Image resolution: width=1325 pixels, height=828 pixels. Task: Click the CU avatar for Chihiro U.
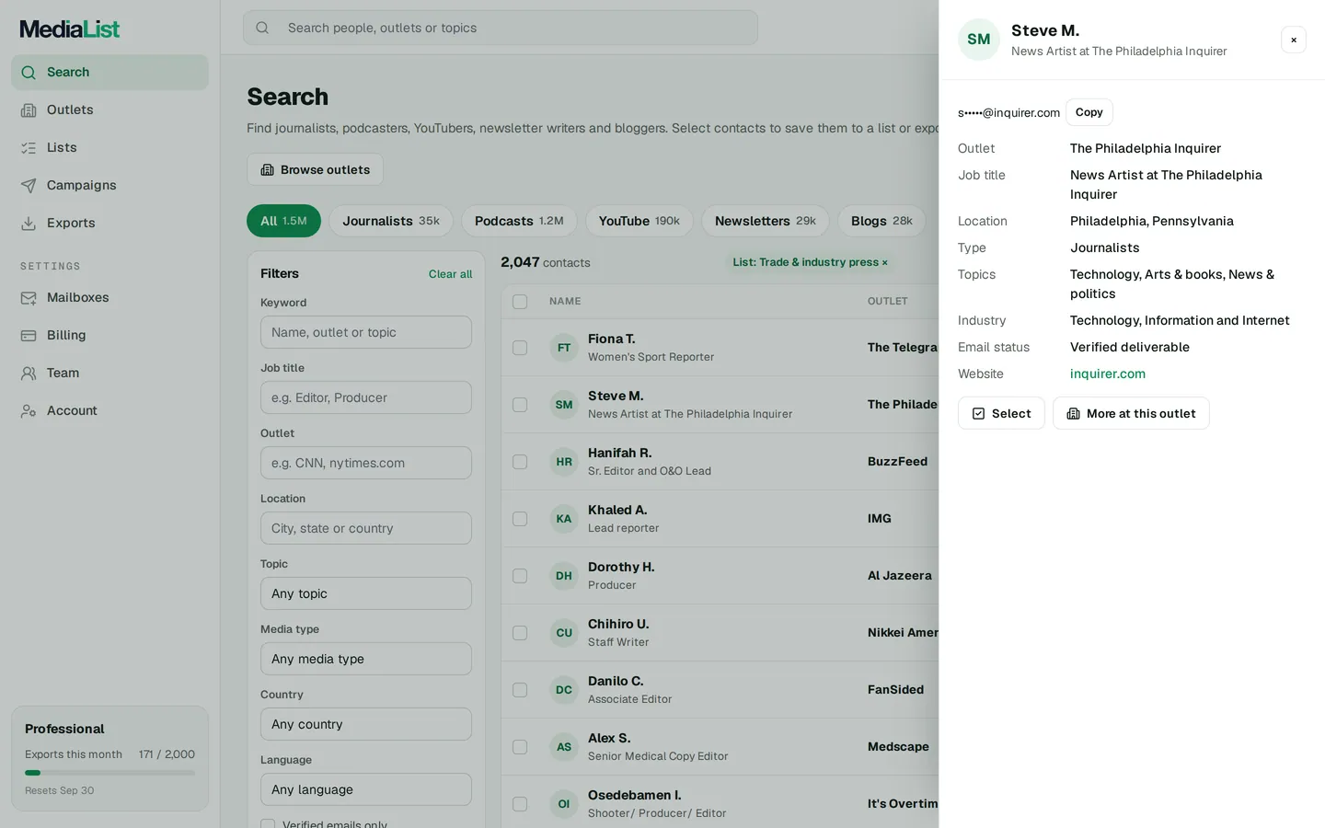[x=564, y=633]
